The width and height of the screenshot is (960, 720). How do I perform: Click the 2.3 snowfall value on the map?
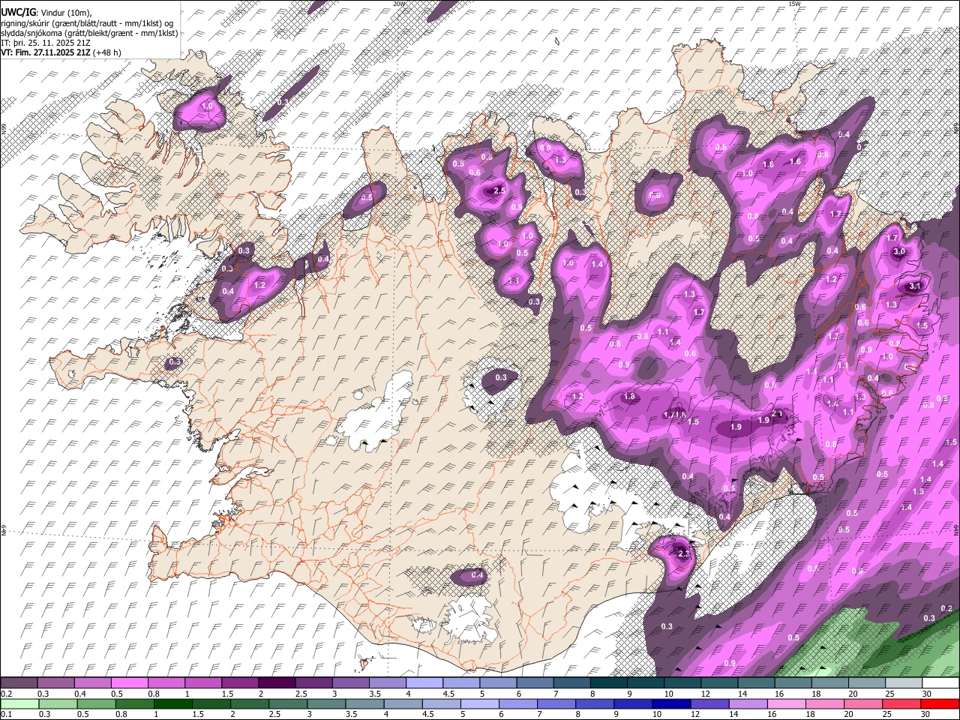point(683,553)
